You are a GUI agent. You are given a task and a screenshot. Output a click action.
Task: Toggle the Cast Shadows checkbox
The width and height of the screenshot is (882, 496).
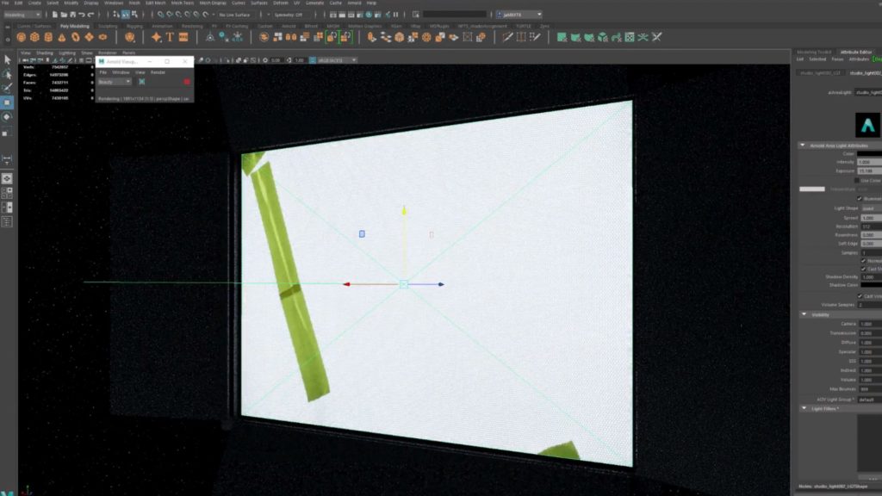(x=863, y=268)
